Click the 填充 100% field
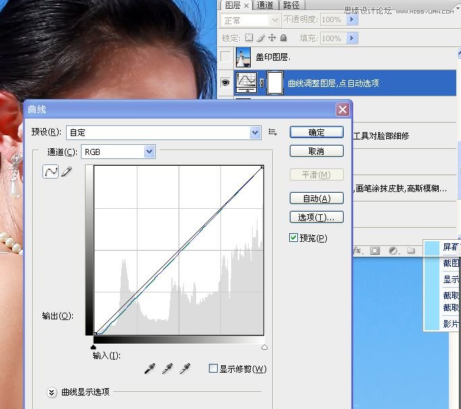The image size is (461, 409). (333, 38)
